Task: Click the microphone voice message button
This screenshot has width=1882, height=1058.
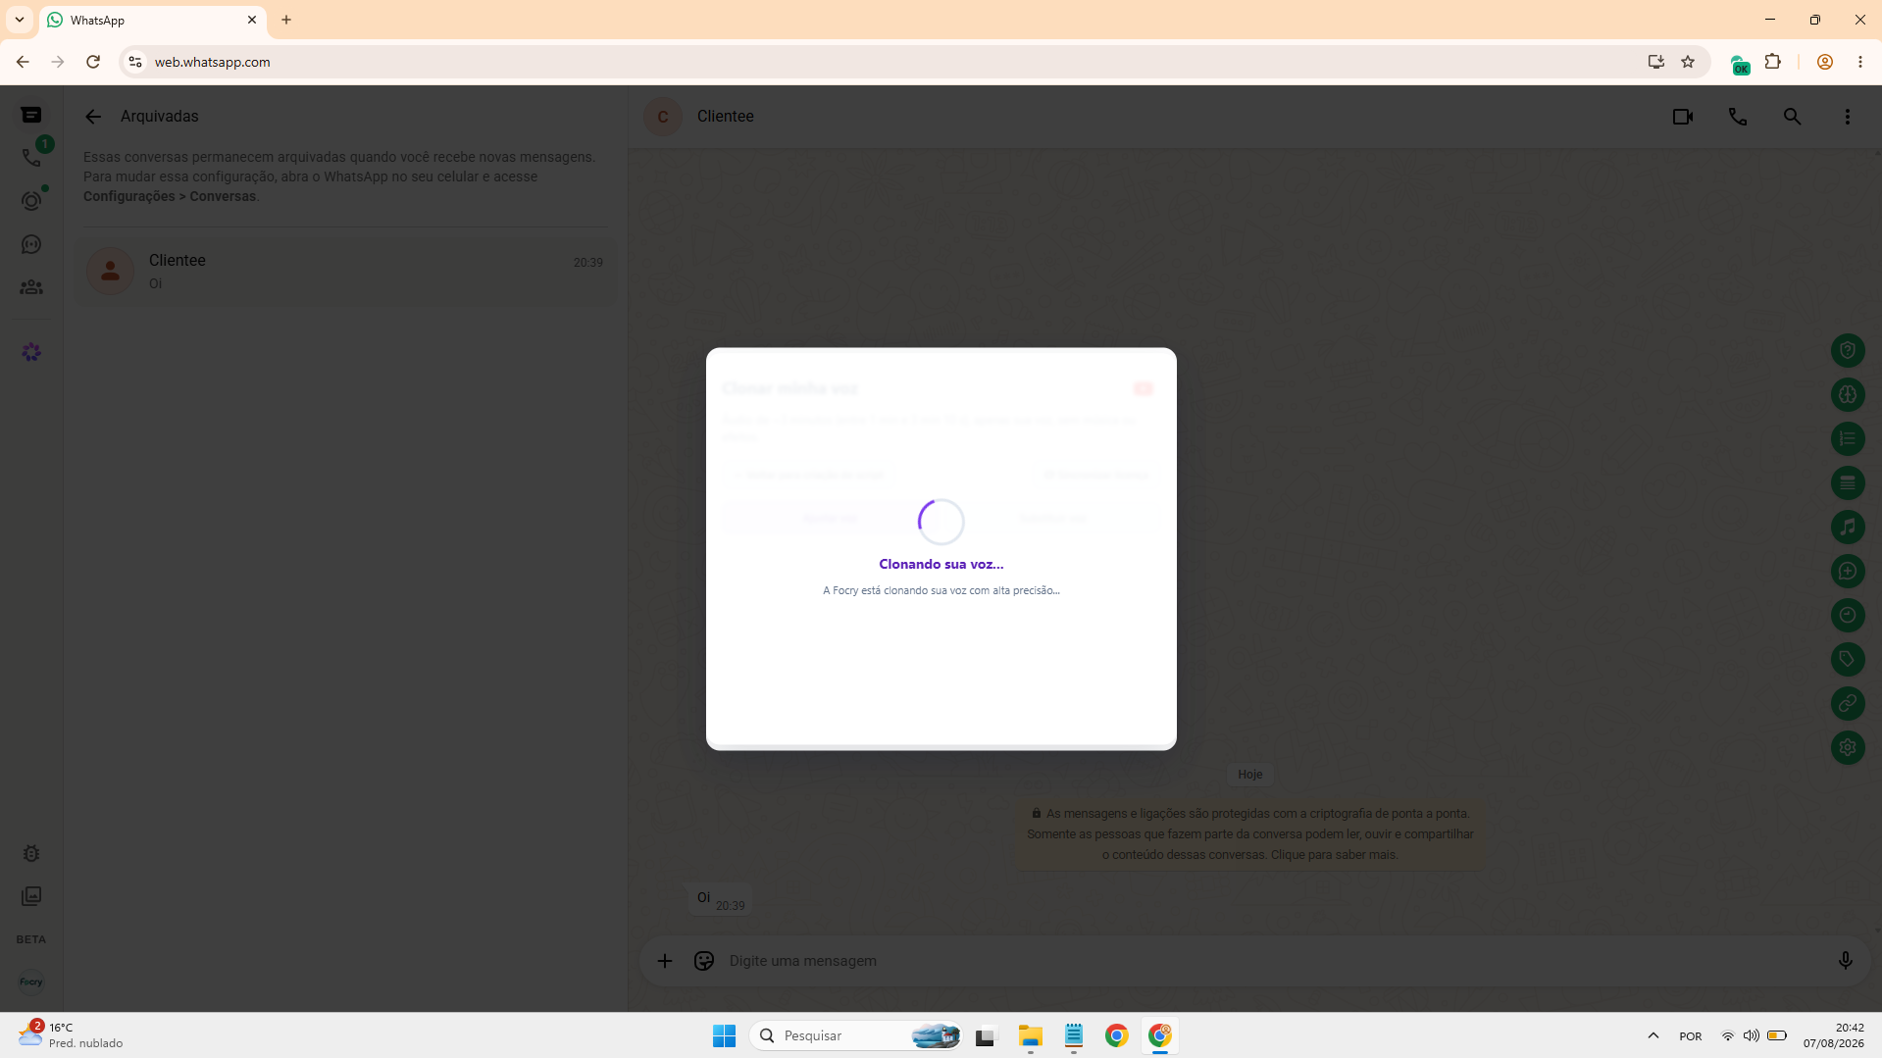Action: point(1846,961)
